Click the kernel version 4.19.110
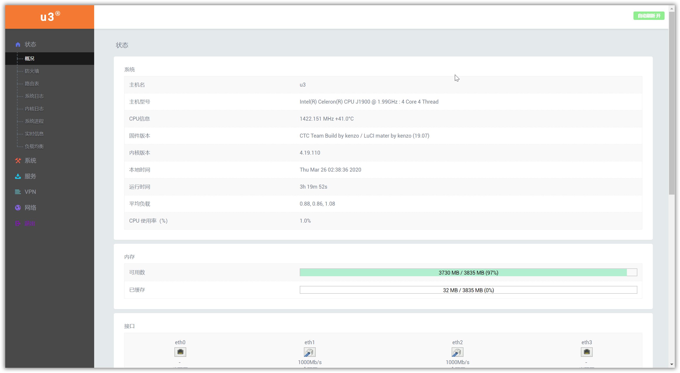This screenshot has height=373, width=680. [x=310, y=153]
